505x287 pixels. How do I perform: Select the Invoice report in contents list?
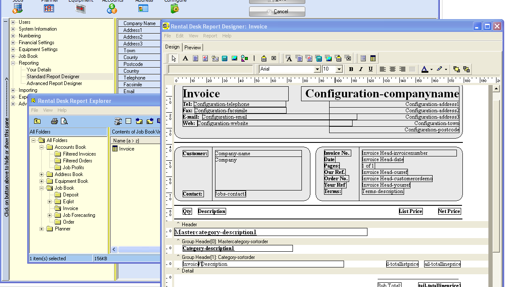126,149
